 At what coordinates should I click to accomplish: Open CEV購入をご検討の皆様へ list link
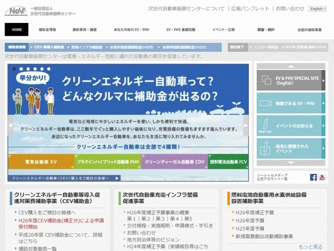point(47,213)
